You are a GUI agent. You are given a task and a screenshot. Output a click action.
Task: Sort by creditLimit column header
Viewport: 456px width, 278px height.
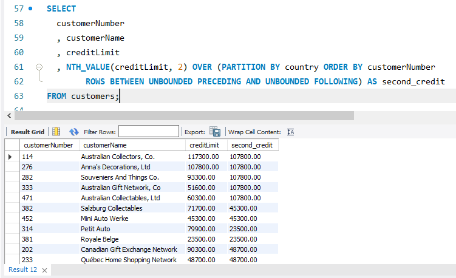click(x=206, y=145)
